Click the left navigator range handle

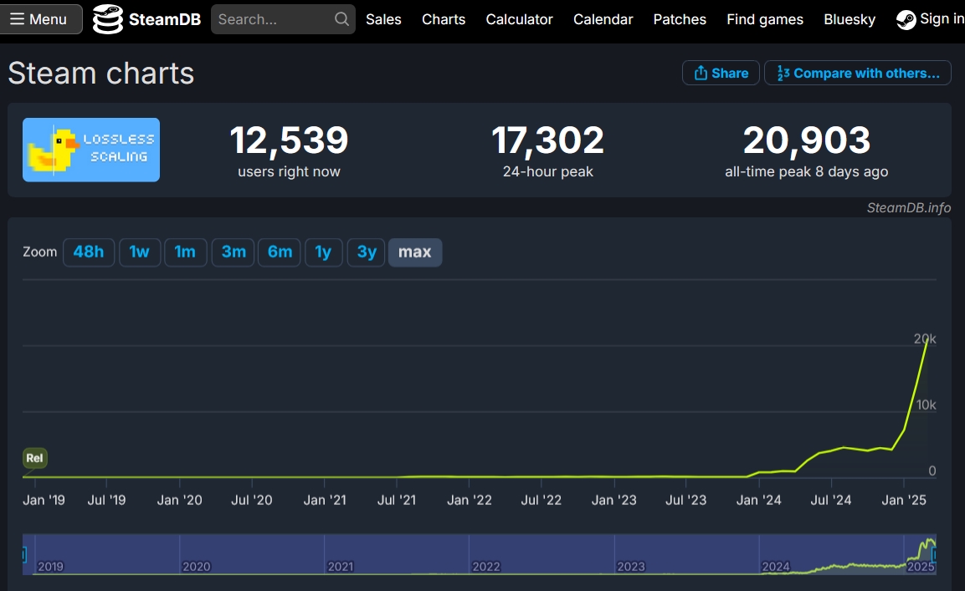(24, 555)
